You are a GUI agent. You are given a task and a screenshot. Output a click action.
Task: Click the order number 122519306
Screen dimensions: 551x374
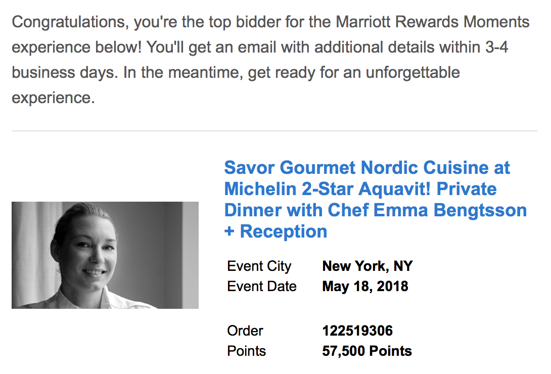pos(357,331)
